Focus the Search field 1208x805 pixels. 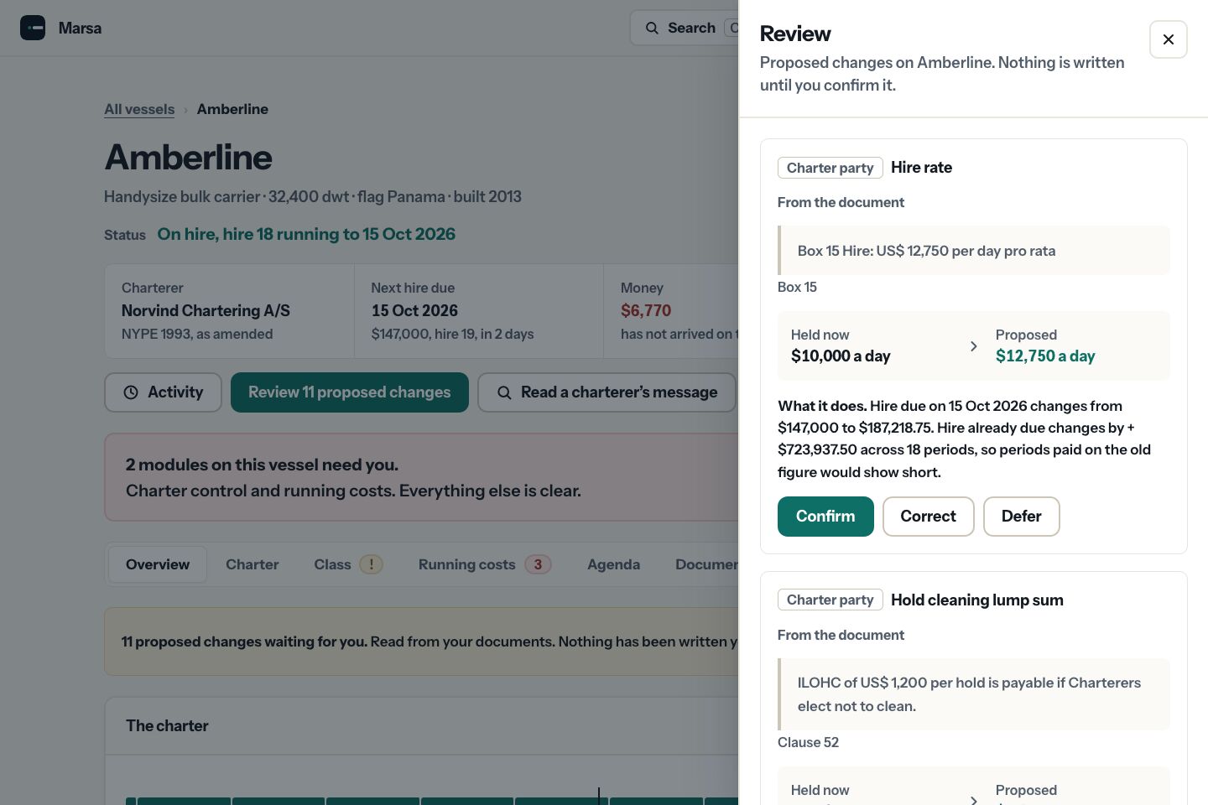click(x=685, y=28)
